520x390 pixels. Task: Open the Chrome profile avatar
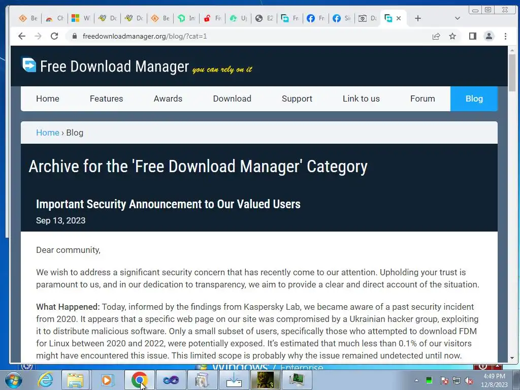pyautogui.click(x=489, y=36)
